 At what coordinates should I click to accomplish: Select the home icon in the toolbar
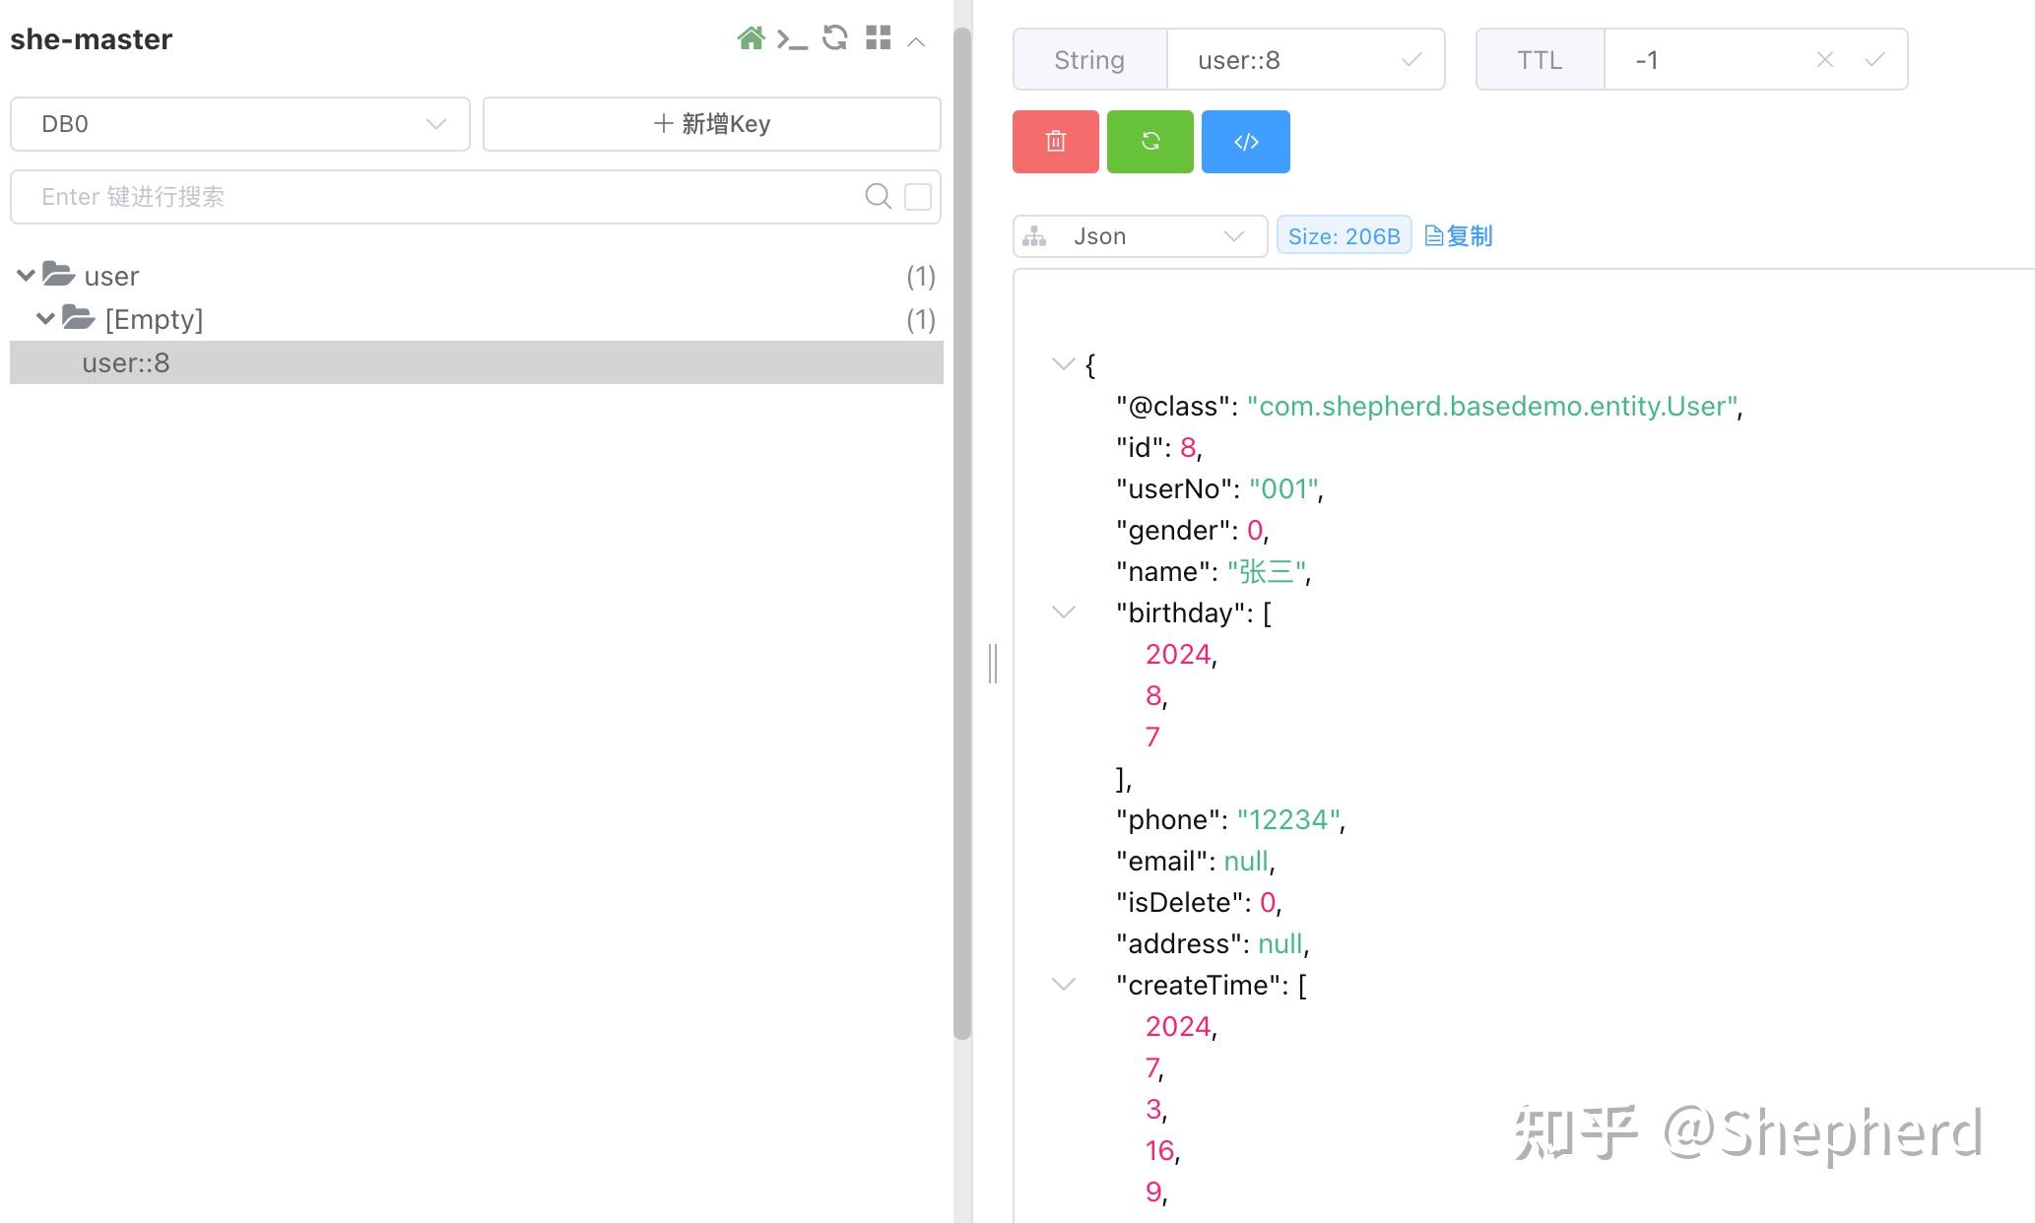(x=751, y=38)
